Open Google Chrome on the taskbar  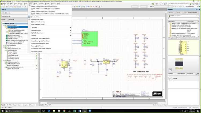coord(64,111)
